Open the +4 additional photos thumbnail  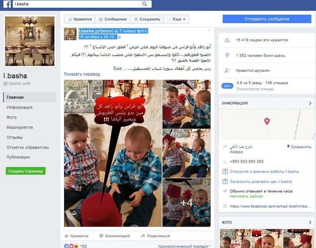point(187,202)
